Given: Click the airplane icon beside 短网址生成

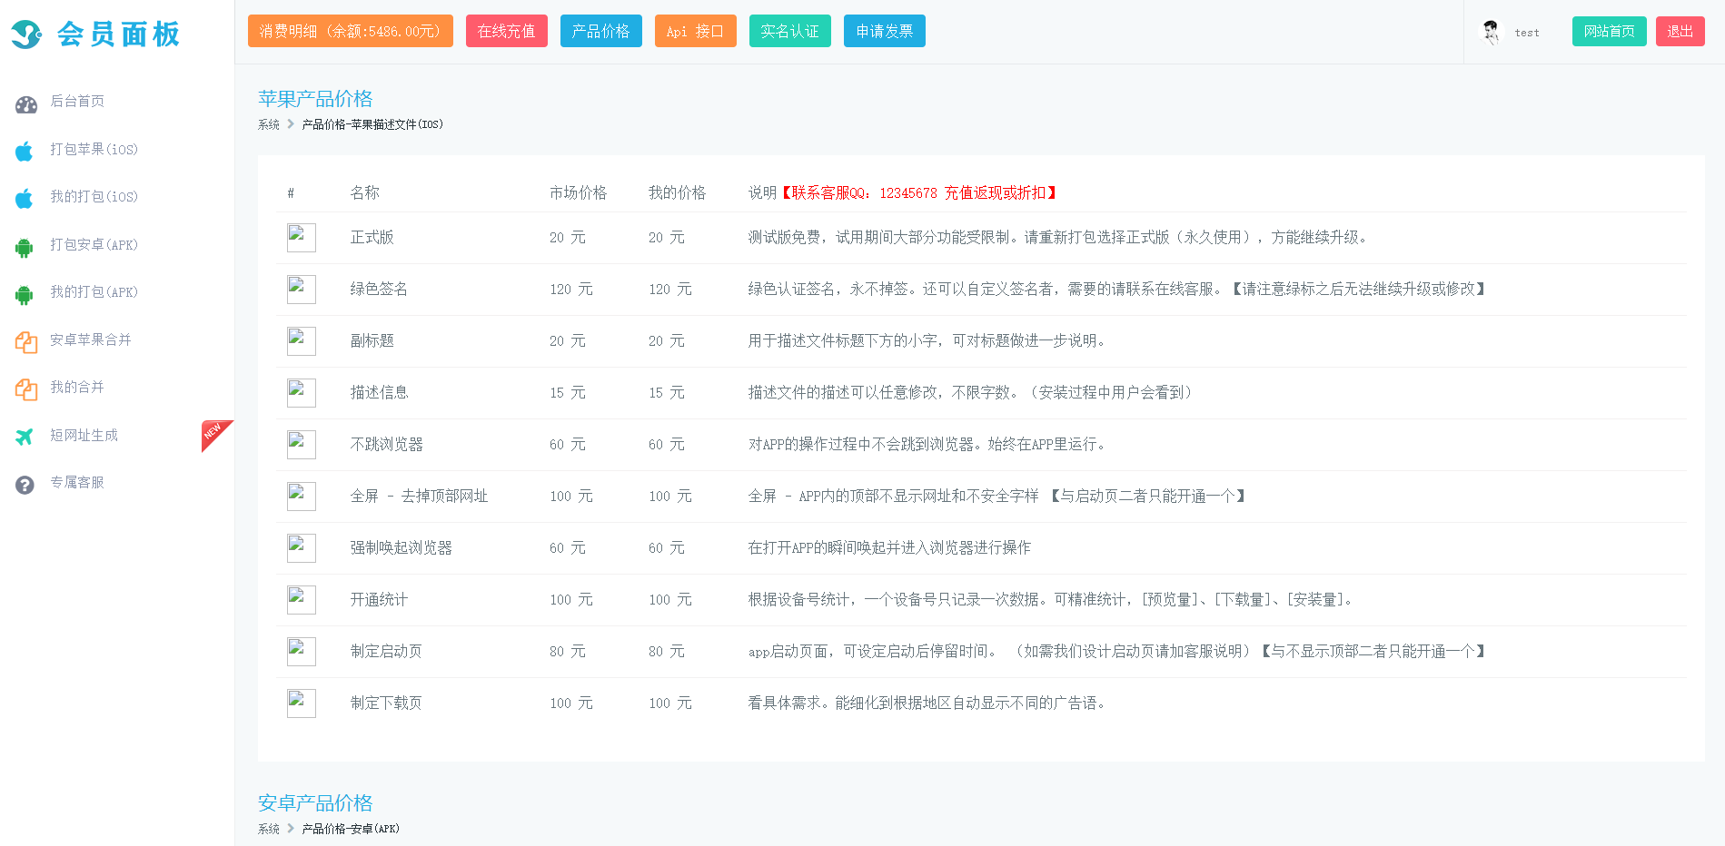Looking at the screenshot, I should click(25, 437).
